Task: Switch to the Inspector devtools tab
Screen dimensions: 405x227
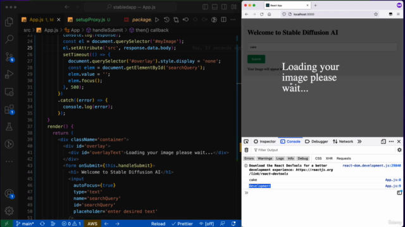Action: pos(265,141)
